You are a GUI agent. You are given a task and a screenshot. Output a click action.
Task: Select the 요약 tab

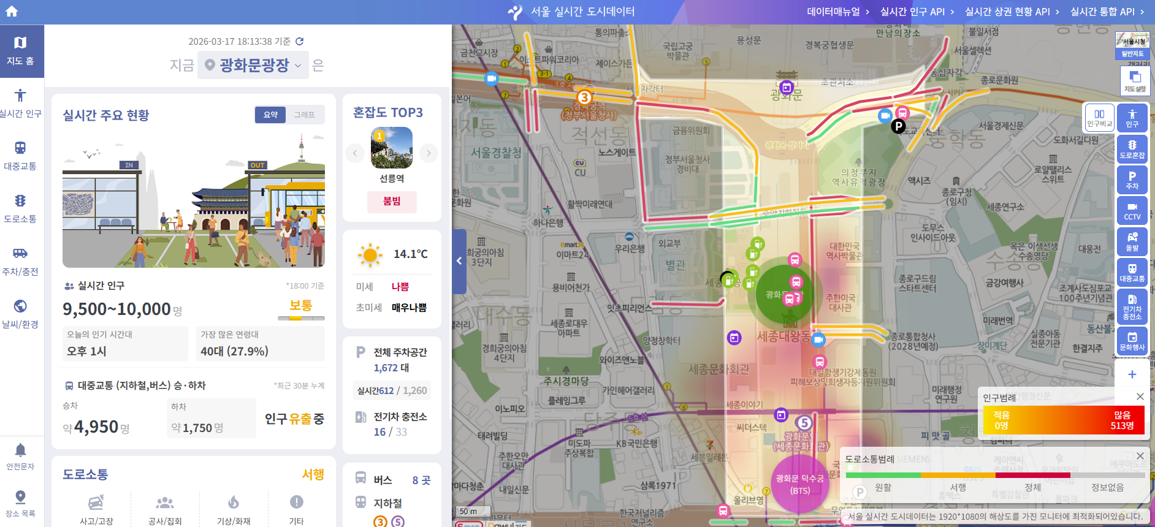click(x=270, y=115)
